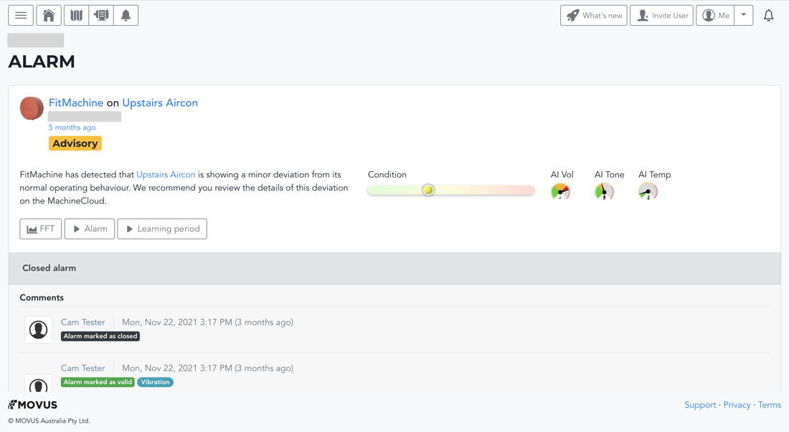Click the AI Tone gauge
This screenshot has height=432, width=789.
pyautogui.click(x=604, y=191)
